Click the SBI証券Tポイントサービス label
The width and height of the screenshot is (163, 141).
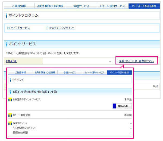[27, 99]
